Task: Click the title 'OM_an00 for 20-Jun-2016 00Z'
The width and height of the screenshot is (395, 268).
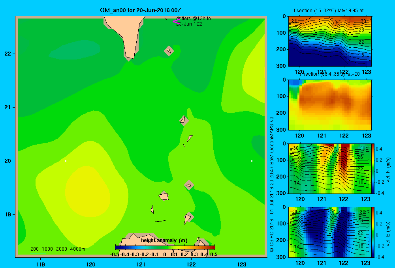Action: pyautogui.click(x=141, y=10)
